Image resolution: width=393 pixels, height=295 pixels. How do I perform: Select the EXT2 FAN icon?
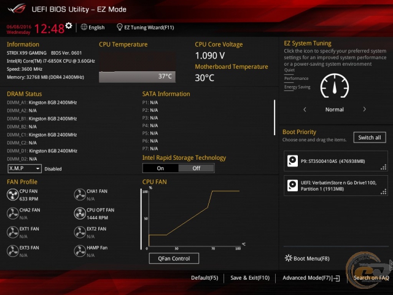coord(80,232)
